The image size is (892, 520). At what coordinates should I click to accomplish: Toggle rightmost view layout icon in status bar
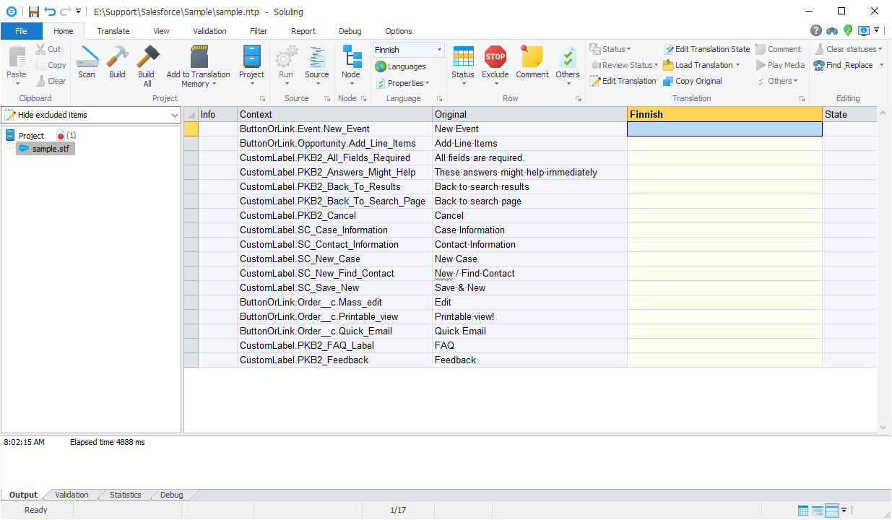point(831,511)
